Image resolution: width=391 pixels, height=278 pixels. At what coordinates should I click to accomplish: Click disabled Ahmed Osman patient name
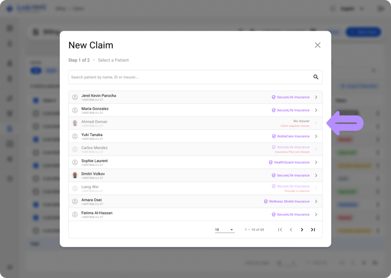click(x=94, y=122)
